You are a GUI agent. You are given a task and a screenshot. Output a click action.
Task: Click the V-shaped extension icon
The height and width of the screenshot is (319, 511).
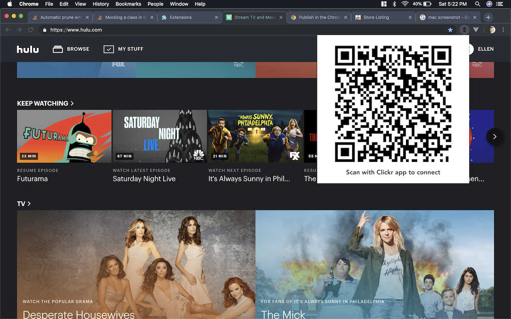476,30
